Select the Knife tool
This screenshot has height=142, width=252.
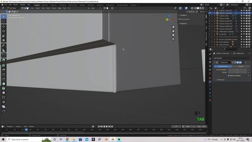[4, 79]
